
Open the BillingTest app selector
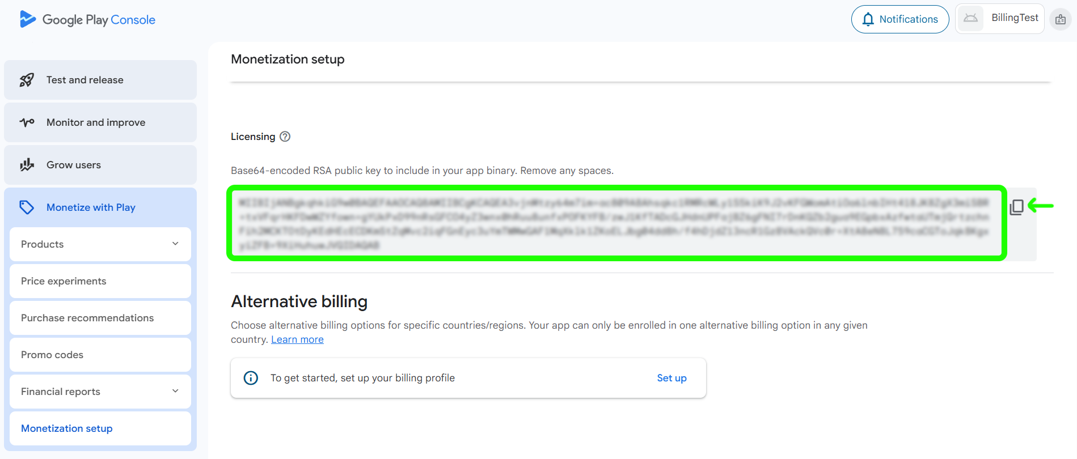[1014, 18]
